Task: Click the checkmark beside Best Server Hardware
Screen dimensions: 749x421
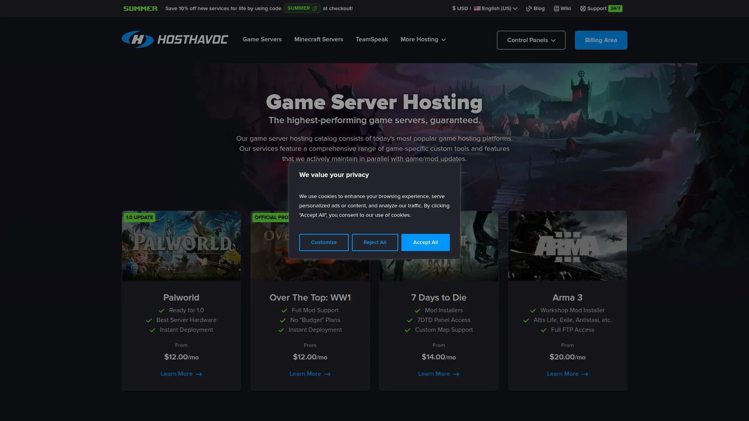Action: coord(149,320)
